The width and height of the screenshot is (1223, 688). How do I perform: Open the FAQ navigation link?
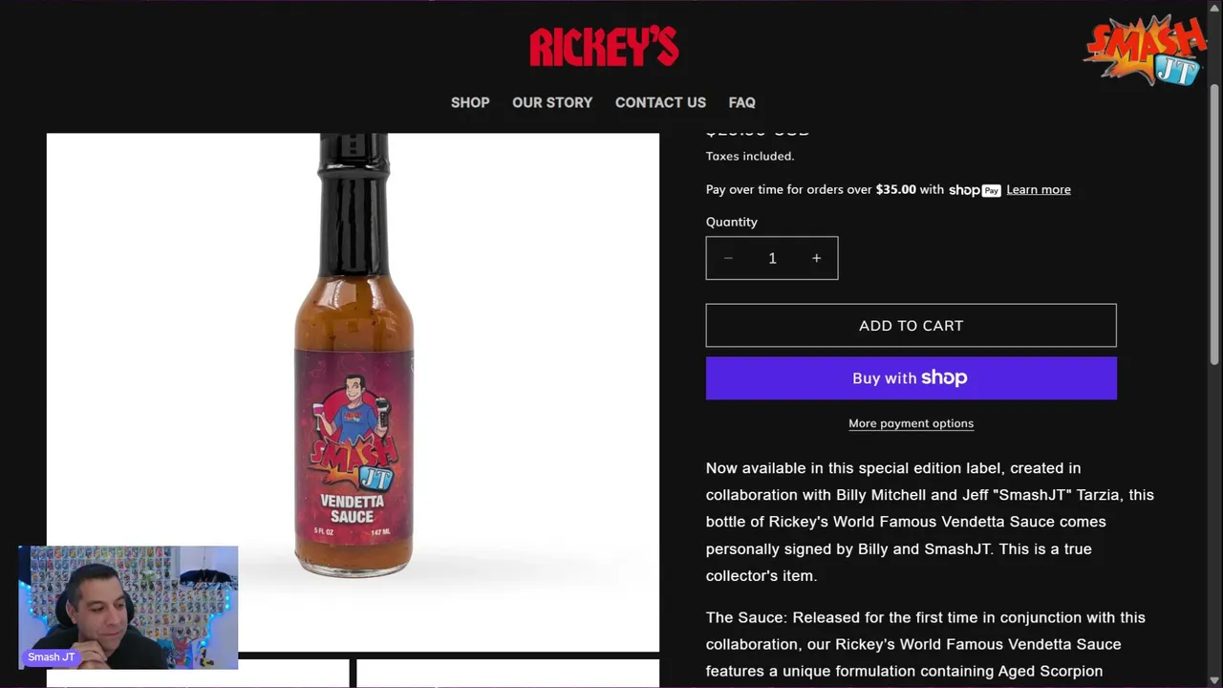(741, 102)
